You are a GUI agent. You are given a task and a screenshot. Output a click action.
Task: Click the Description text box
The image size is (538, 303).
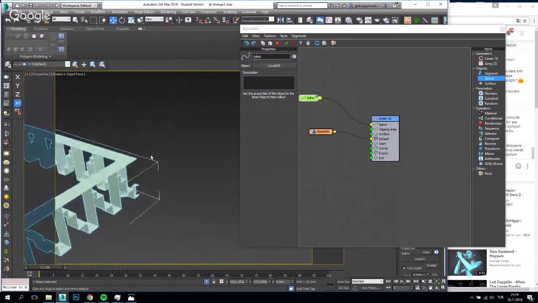click(x=269, y=82)
